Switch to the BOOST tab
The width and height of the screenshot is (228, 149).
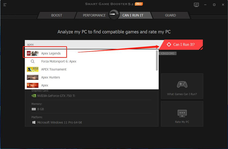click(57, 15)
